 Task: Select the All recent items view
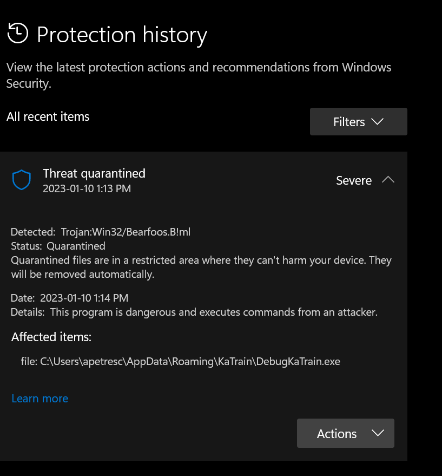48,116
